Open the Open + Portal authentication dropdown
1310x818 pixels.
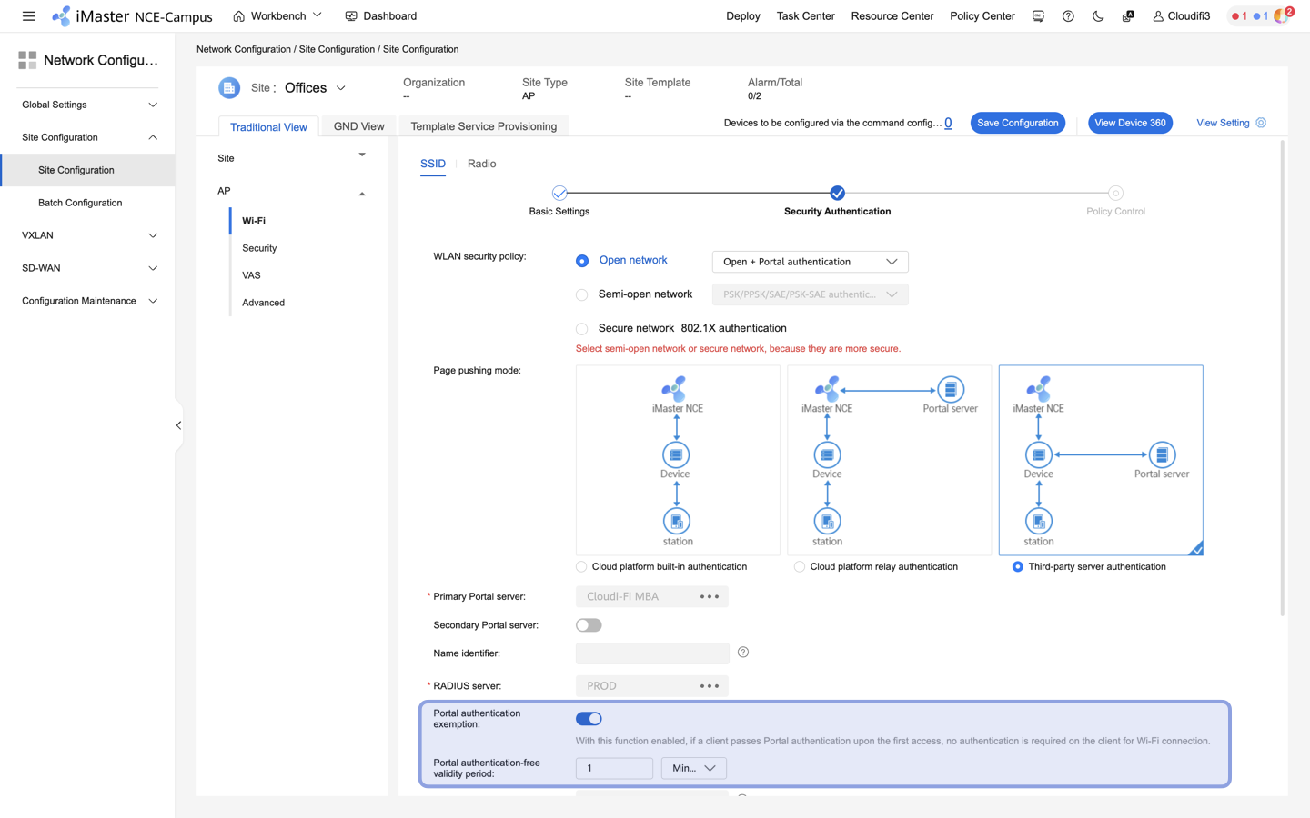coord(810,262)
